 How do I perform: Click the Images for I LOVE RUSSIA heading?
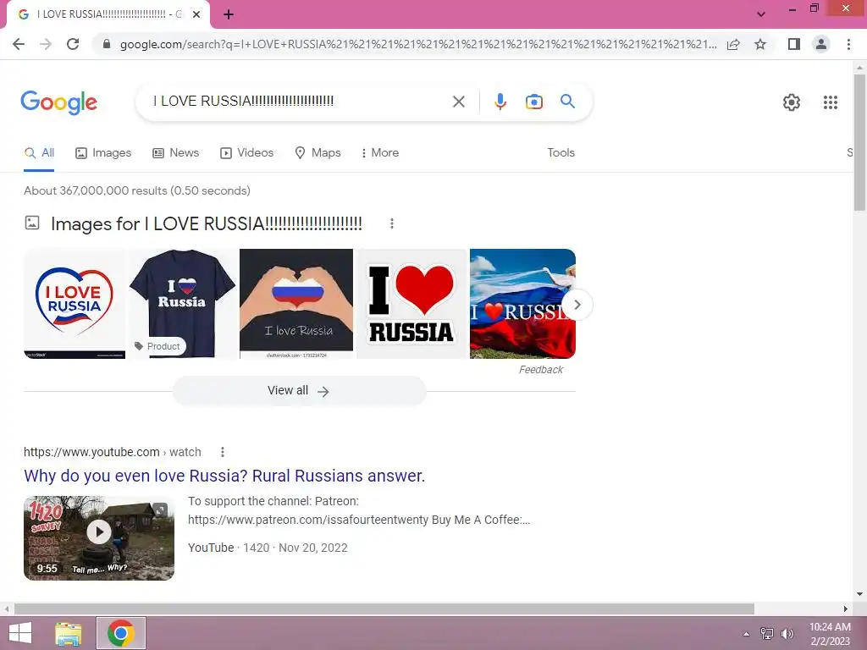pos(207,223)
